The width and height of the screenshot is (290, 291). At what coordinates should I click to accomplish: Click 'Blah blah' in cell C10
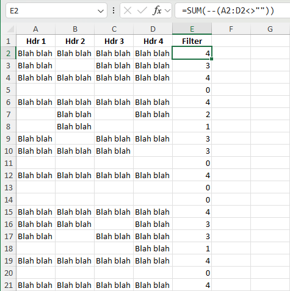(113, 151)
